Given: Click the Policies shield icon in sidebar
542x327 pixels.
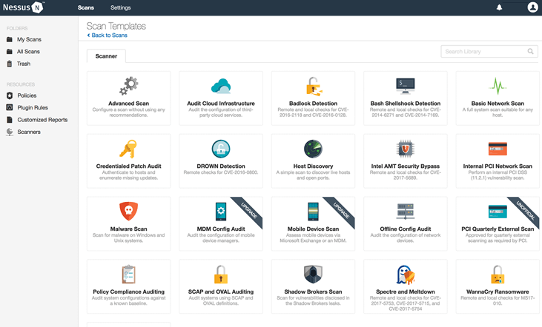Looking at the screenshot, I should (x=10, y=95).
